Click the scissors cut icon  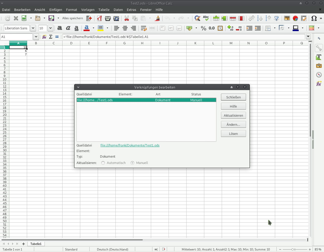[x=127, y=18]
